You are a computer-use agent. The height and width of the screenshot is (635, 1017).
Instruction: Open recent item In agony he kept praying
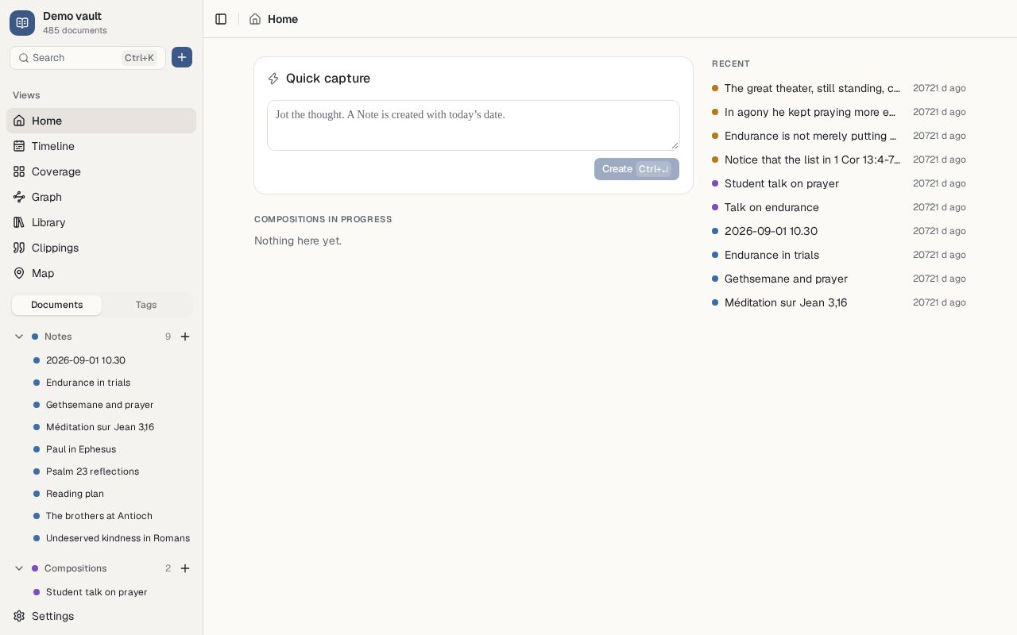[839, 112]
